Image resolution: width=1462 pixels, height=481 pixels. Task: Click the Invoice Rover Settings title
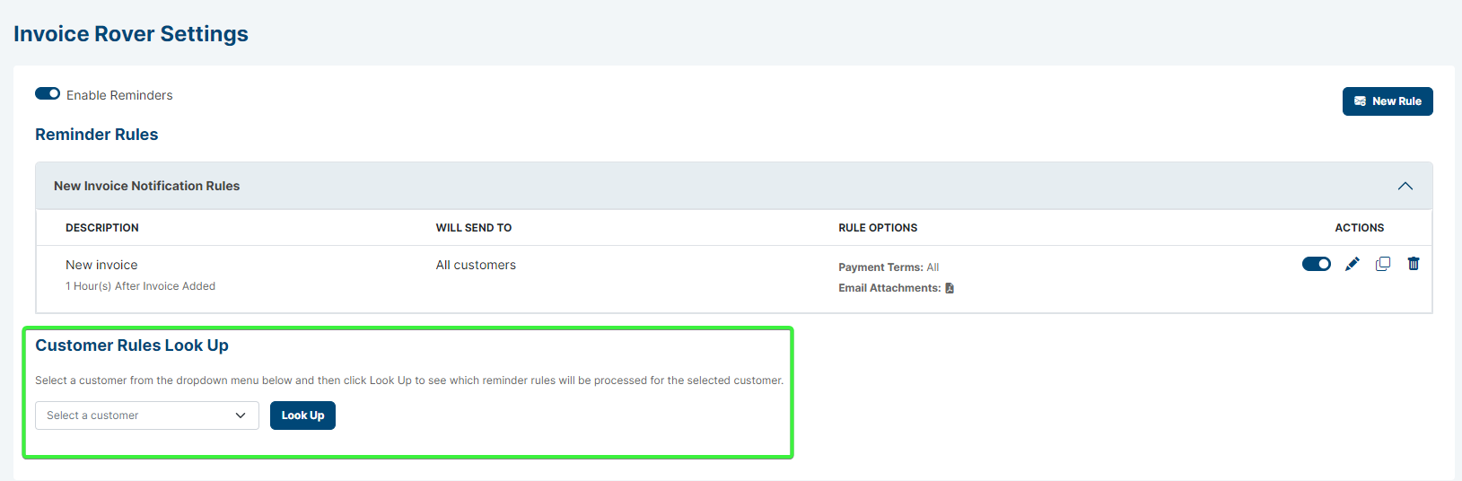click(x=131, y=34)
